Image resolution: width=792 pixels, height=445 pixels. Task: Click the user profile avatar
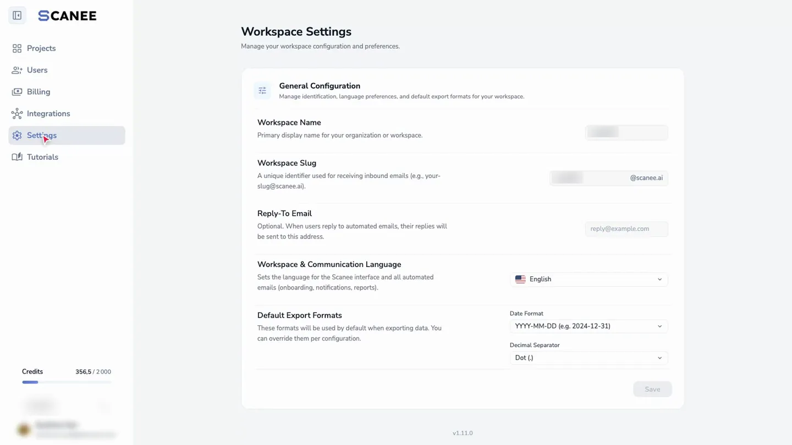point(24,430)
